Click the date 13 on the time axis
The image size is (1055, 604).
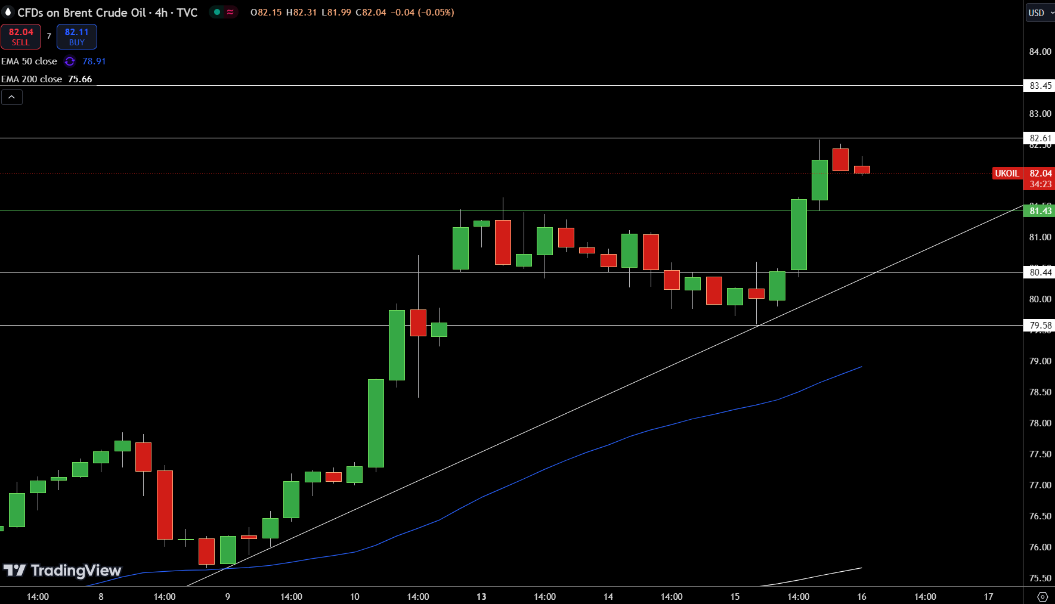tap(481, 597)
